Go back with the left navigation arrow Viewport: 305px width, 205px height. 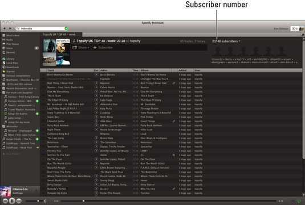coord(5,28)
